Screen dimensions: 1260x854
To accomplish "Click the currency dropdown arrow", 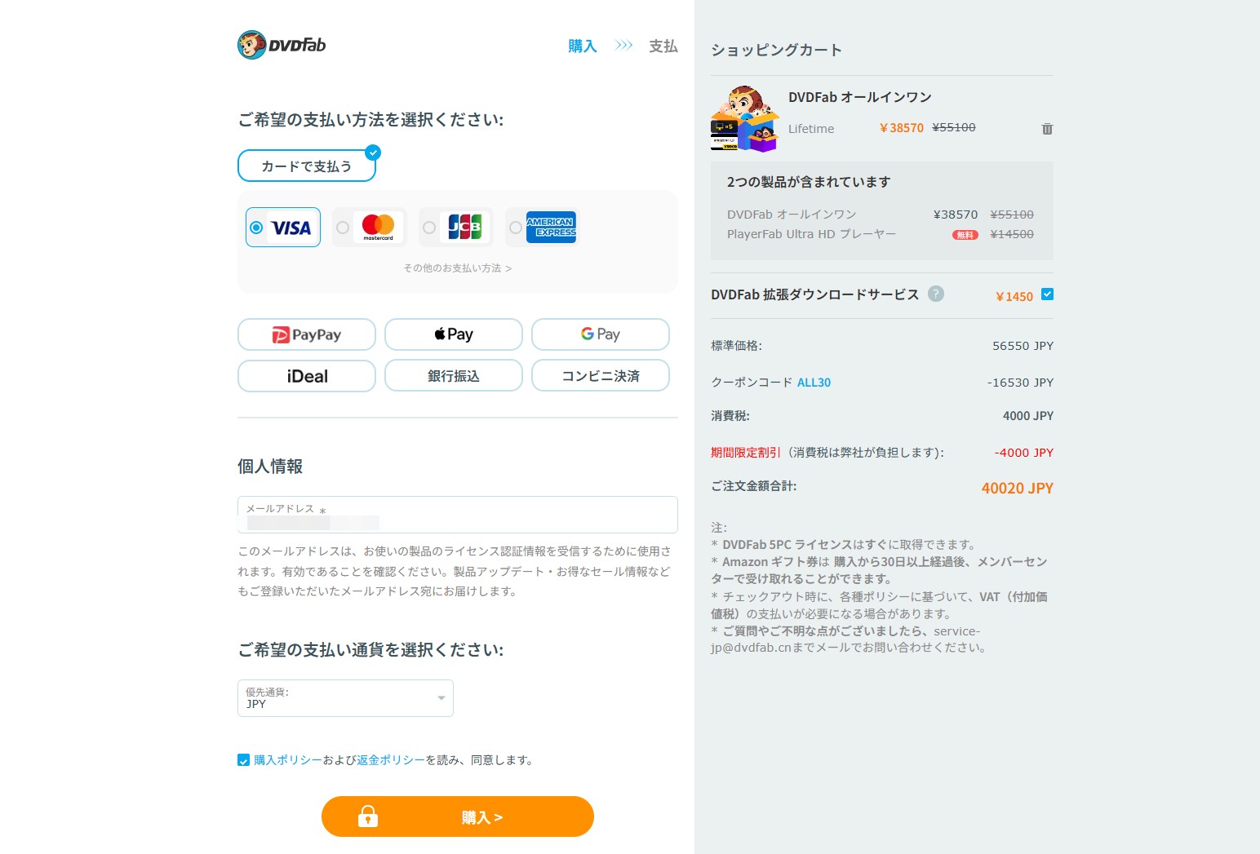I will (x=441, y=698).
